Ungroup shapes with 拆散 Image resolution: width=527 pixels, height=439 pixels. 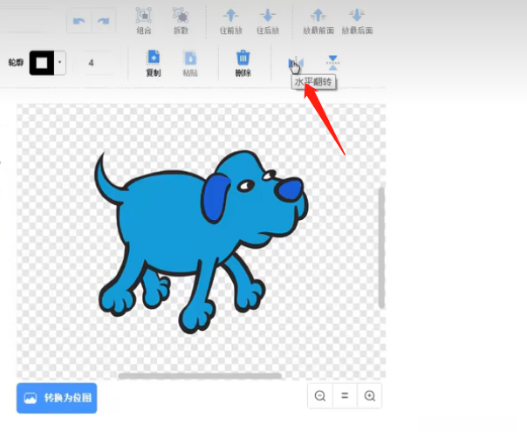pyautogui.click(x=181, y=21)
